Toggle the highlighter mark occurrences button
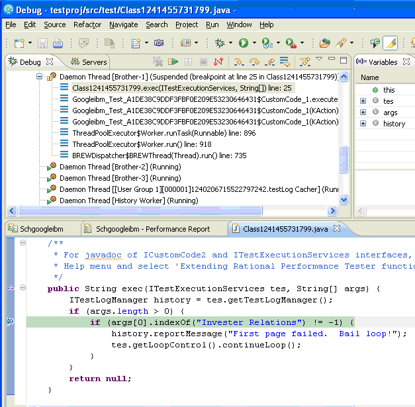The image size is (415, 407). coord(390,43)
